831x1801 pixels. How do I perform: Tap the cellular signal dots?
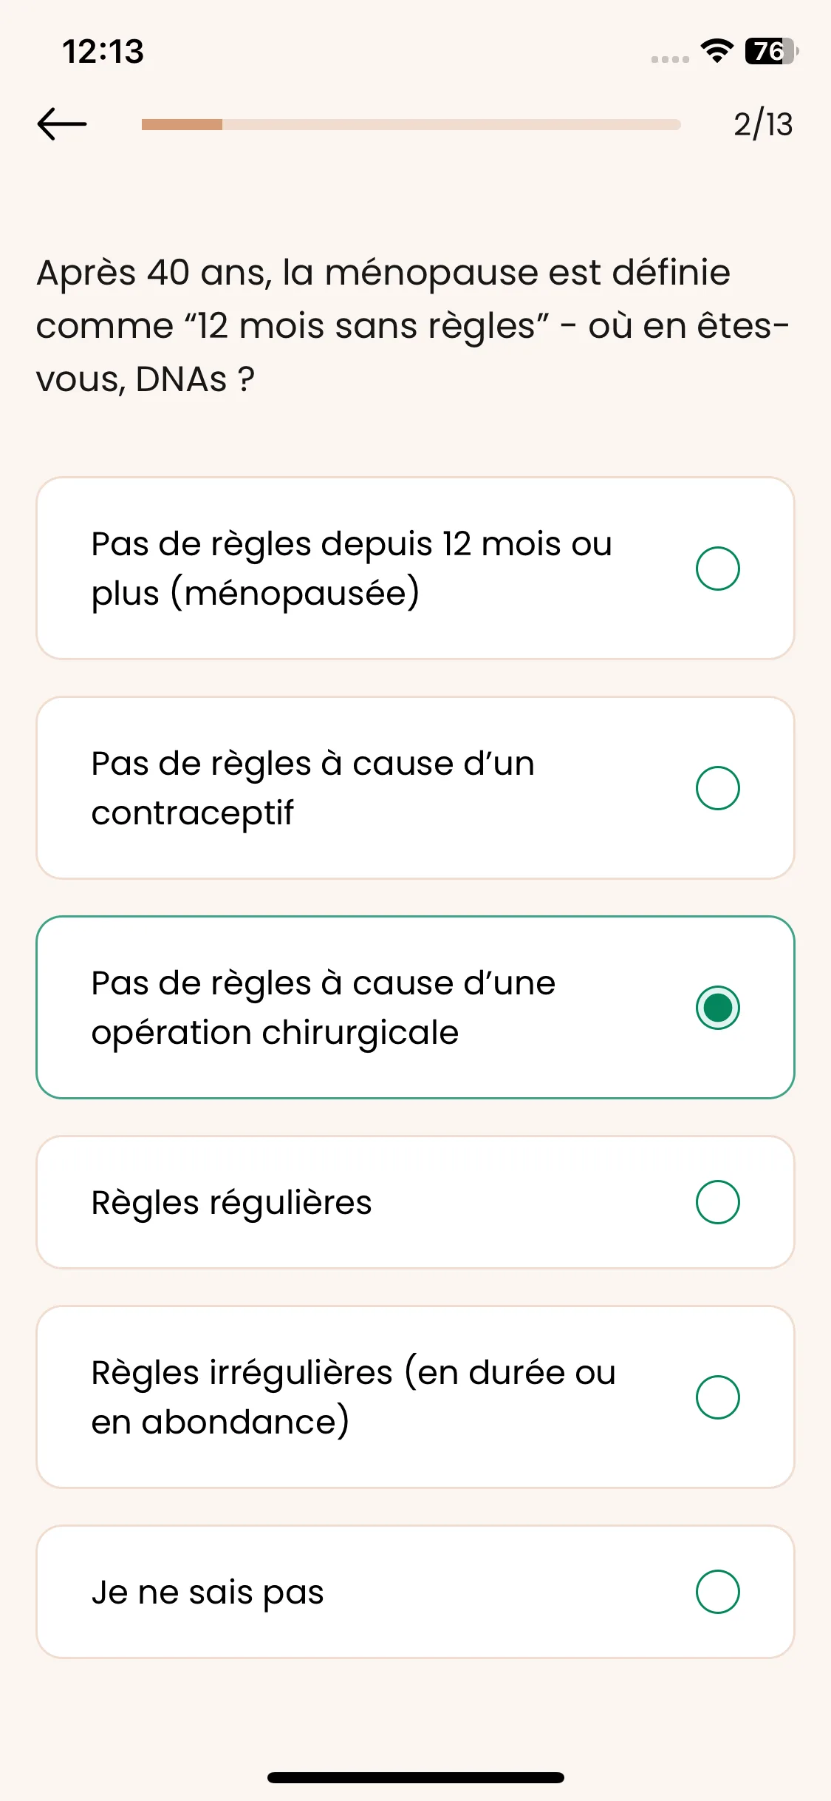coord(670,59)
